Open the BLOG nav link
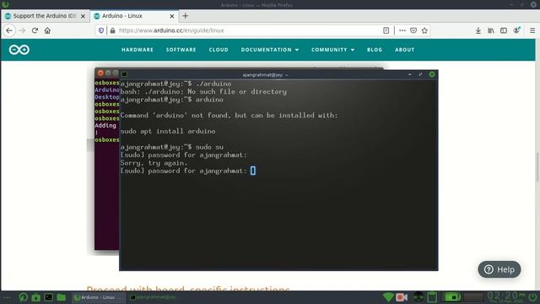This screenshot has height=304, width=540. [x=375, y=50]
